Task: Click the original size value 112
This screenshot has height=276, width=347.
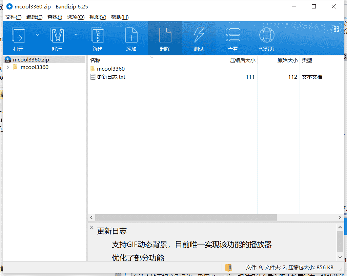Action: point(292,77)
